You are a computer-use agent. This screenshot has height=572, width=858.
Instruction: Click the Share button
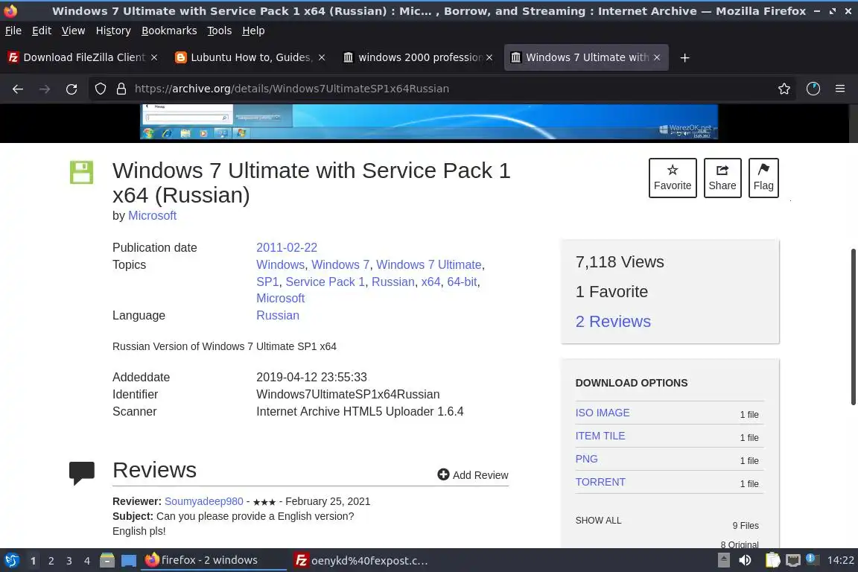(722, 178)
